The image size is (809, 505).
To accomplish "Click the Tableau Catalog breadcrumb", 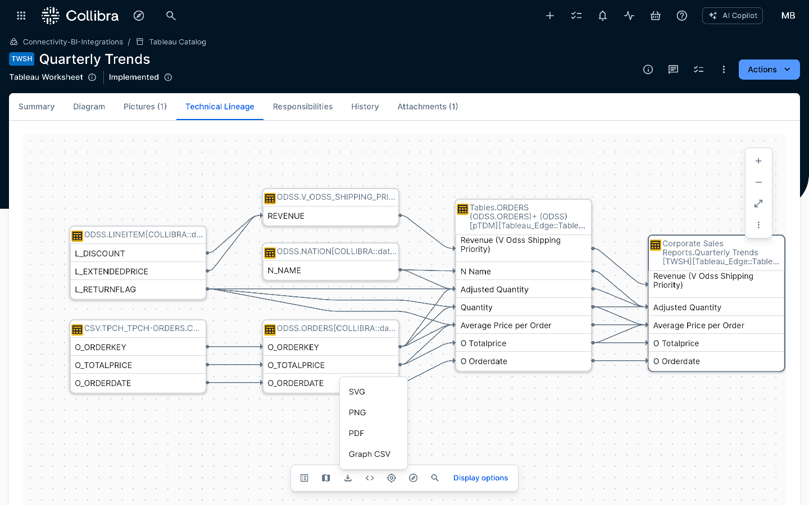I will (x=177, y=42).
